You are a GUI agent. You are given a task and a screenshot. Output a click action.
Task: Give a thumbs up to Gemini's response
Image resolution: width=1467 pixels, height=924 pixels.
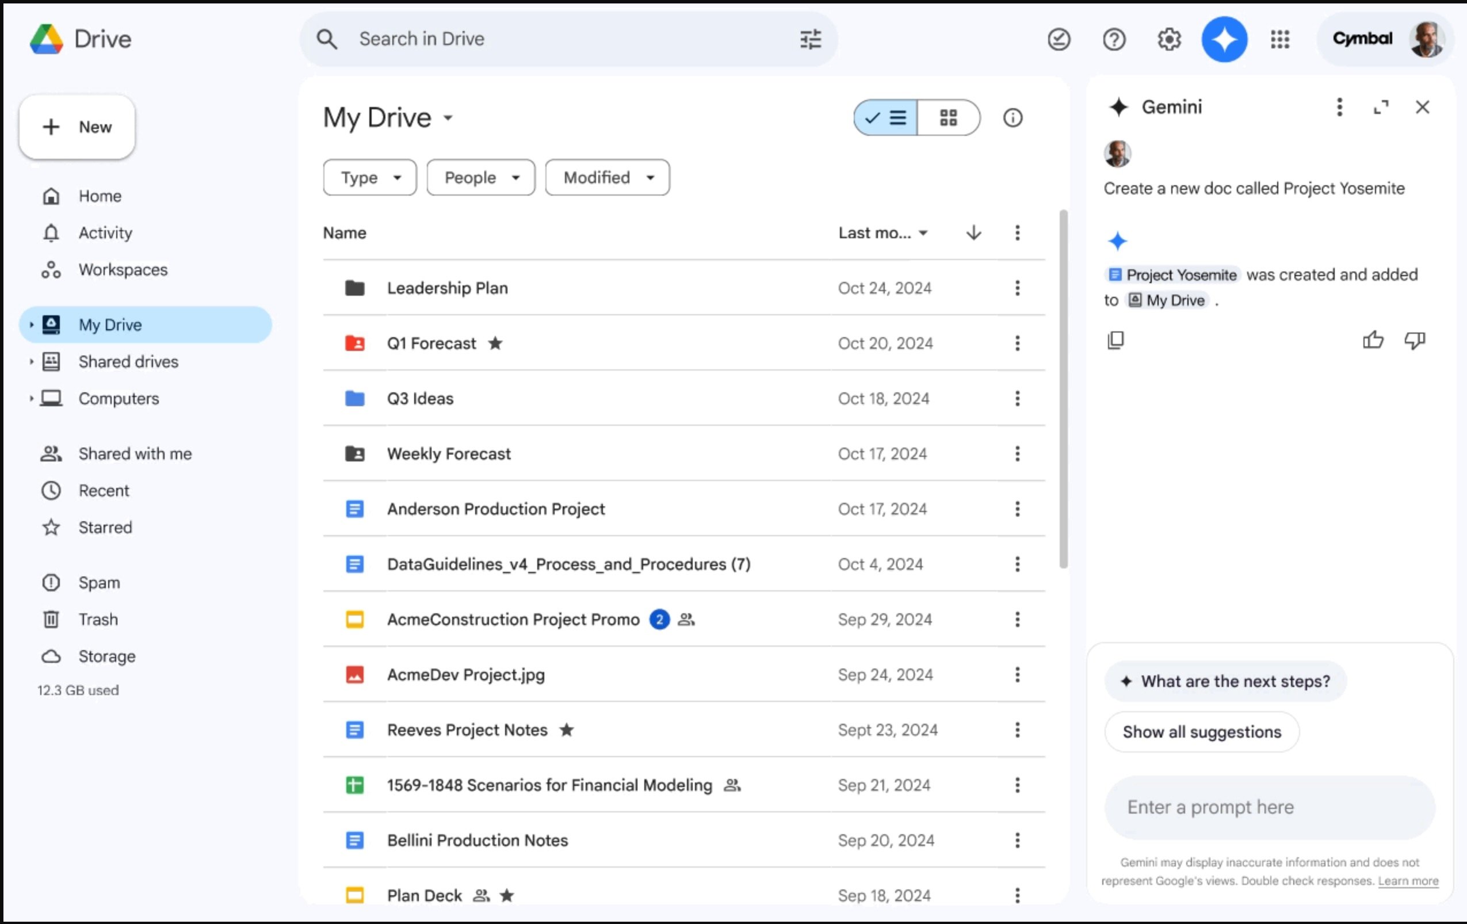(x=1373, y=340)
